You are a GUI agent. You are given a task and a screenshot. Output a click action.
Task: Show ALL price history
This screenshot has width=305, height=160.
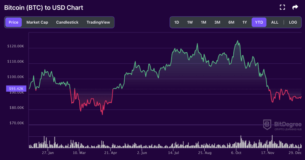(x=274, y=22)
